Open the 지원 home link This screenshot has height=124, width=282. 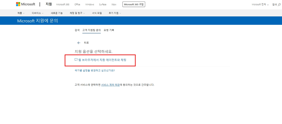coord(49,4)
